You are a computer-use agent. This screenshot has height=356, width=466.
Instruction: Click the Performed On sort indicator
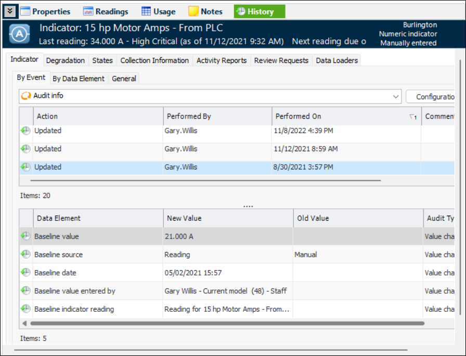pyautogui.click(x=413, y=117)
